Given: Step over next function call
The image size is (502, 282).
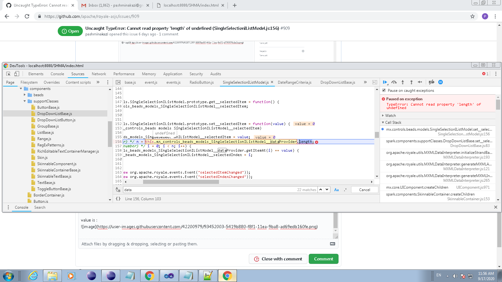Looking at the screenshot, I should point(394,82).
